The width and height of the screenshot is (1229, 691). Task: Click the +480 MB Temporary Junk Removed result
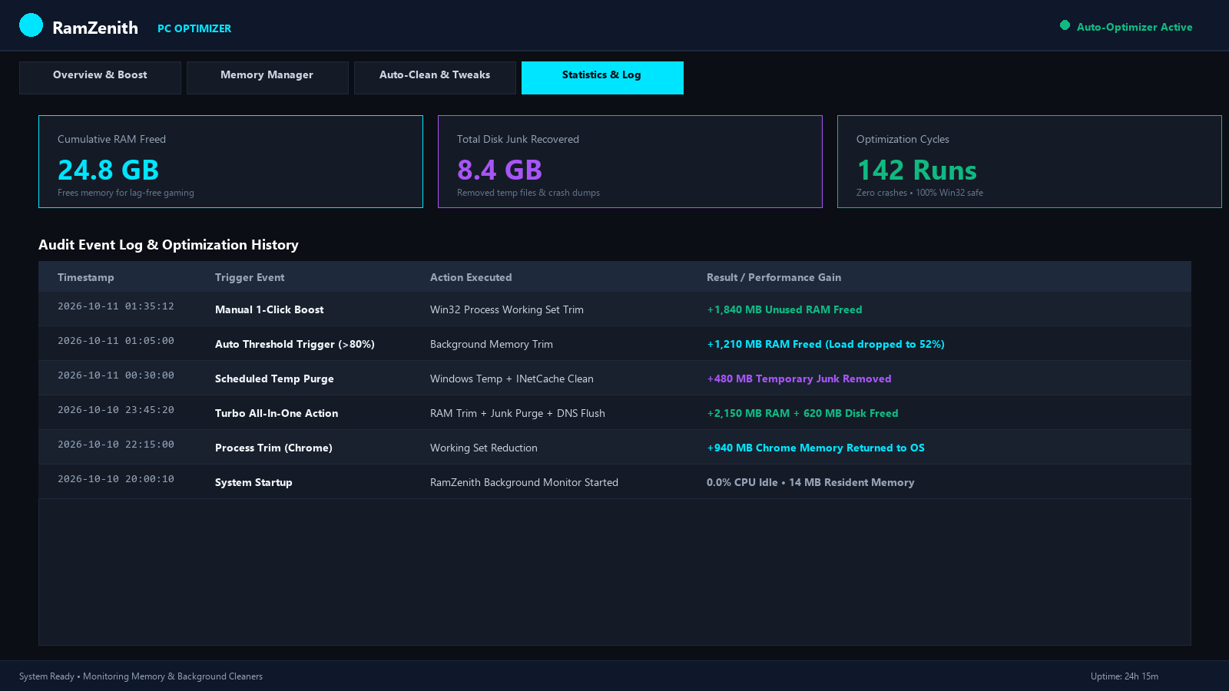(799, 379)
